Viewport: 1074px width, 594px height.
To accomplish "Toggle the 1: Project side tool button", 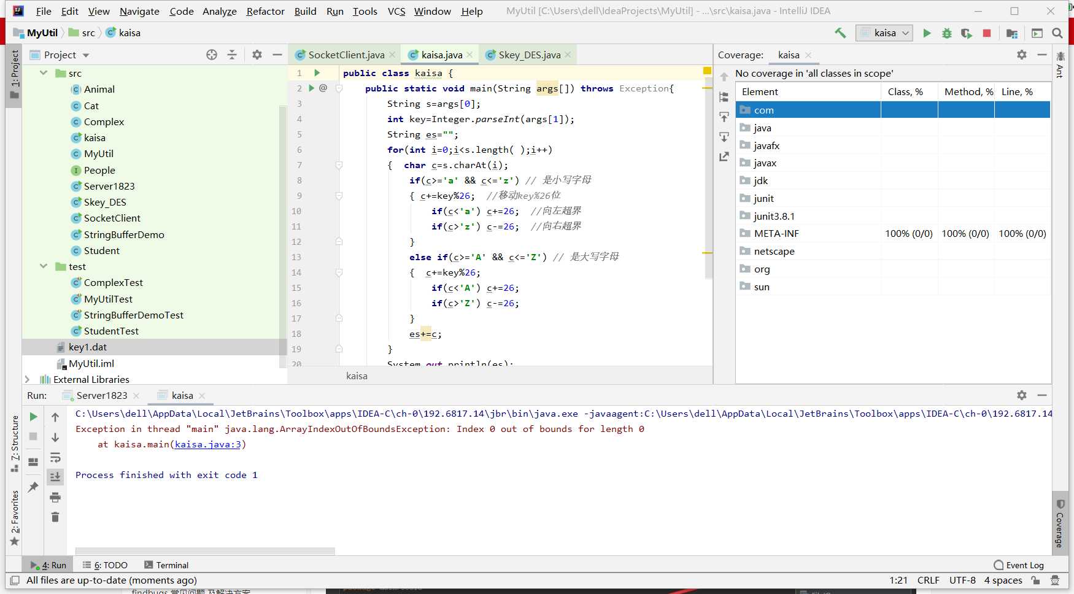I will (x=14, y=74).
